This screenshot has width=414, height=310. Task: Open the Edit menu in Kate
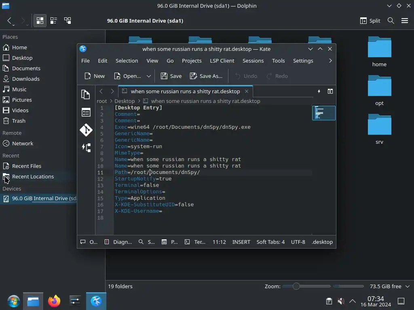click(102, 61)
